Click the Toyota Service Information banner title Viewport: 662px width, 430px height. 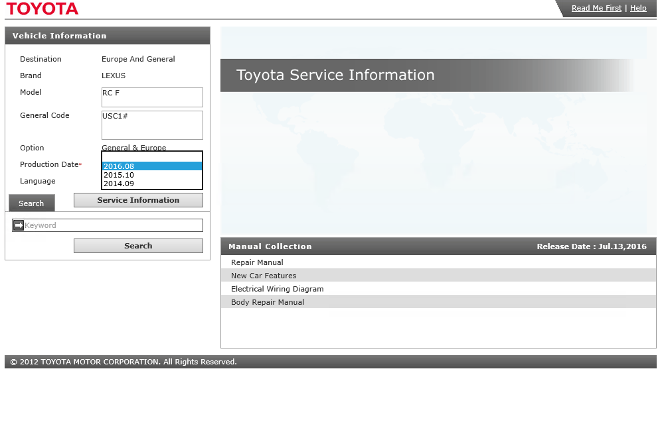tap(335, 75)
